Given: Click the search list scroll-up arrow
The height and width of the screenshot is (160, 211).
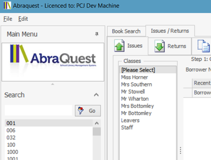Looking at the screenshot, I should click(x=97, y=123).
